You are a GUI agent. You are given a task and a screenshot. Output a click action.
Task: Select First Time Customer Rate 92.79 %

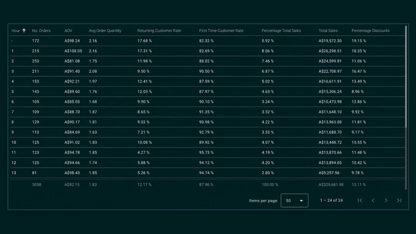(206, 132)
